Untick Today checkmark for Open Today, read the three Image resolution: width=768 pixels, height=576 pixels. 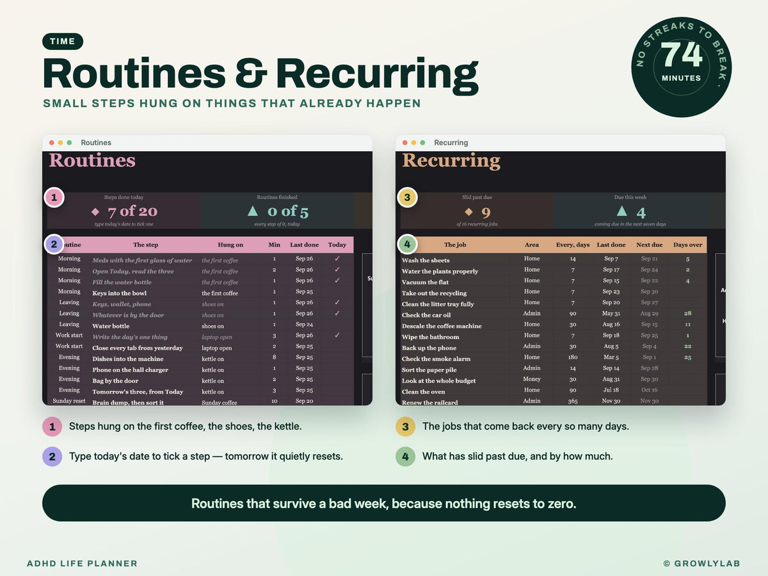click(x=337, y=270)
